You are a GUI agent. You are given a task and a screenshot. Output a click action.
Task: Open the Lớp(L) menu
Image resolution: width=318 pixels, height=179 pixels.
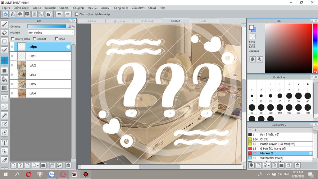point(37,8)
